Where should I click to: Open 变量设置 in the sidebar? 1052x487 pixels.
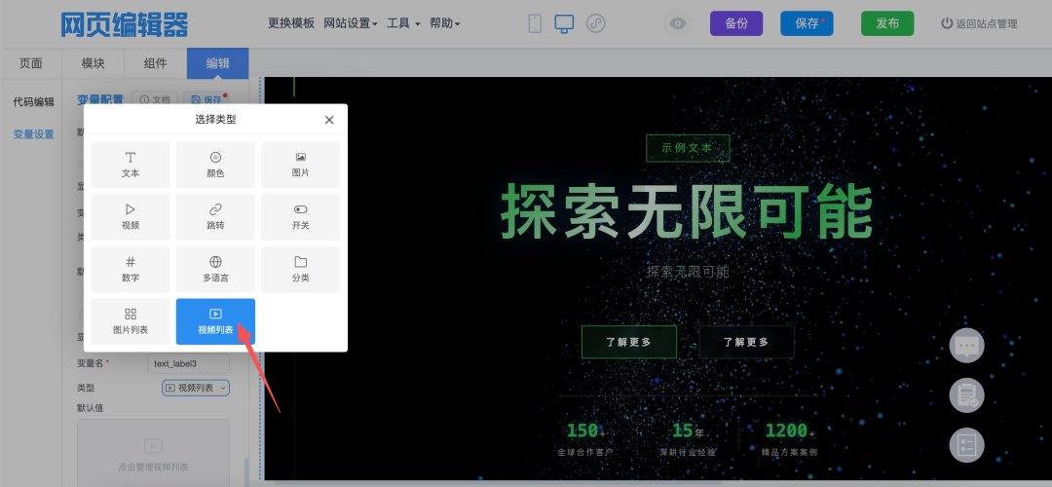(33, 133)
